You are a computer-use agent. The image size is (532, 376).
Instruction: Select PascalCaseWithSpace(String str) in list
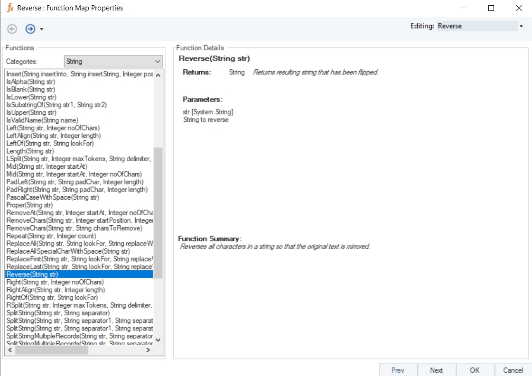click(53, 197)
